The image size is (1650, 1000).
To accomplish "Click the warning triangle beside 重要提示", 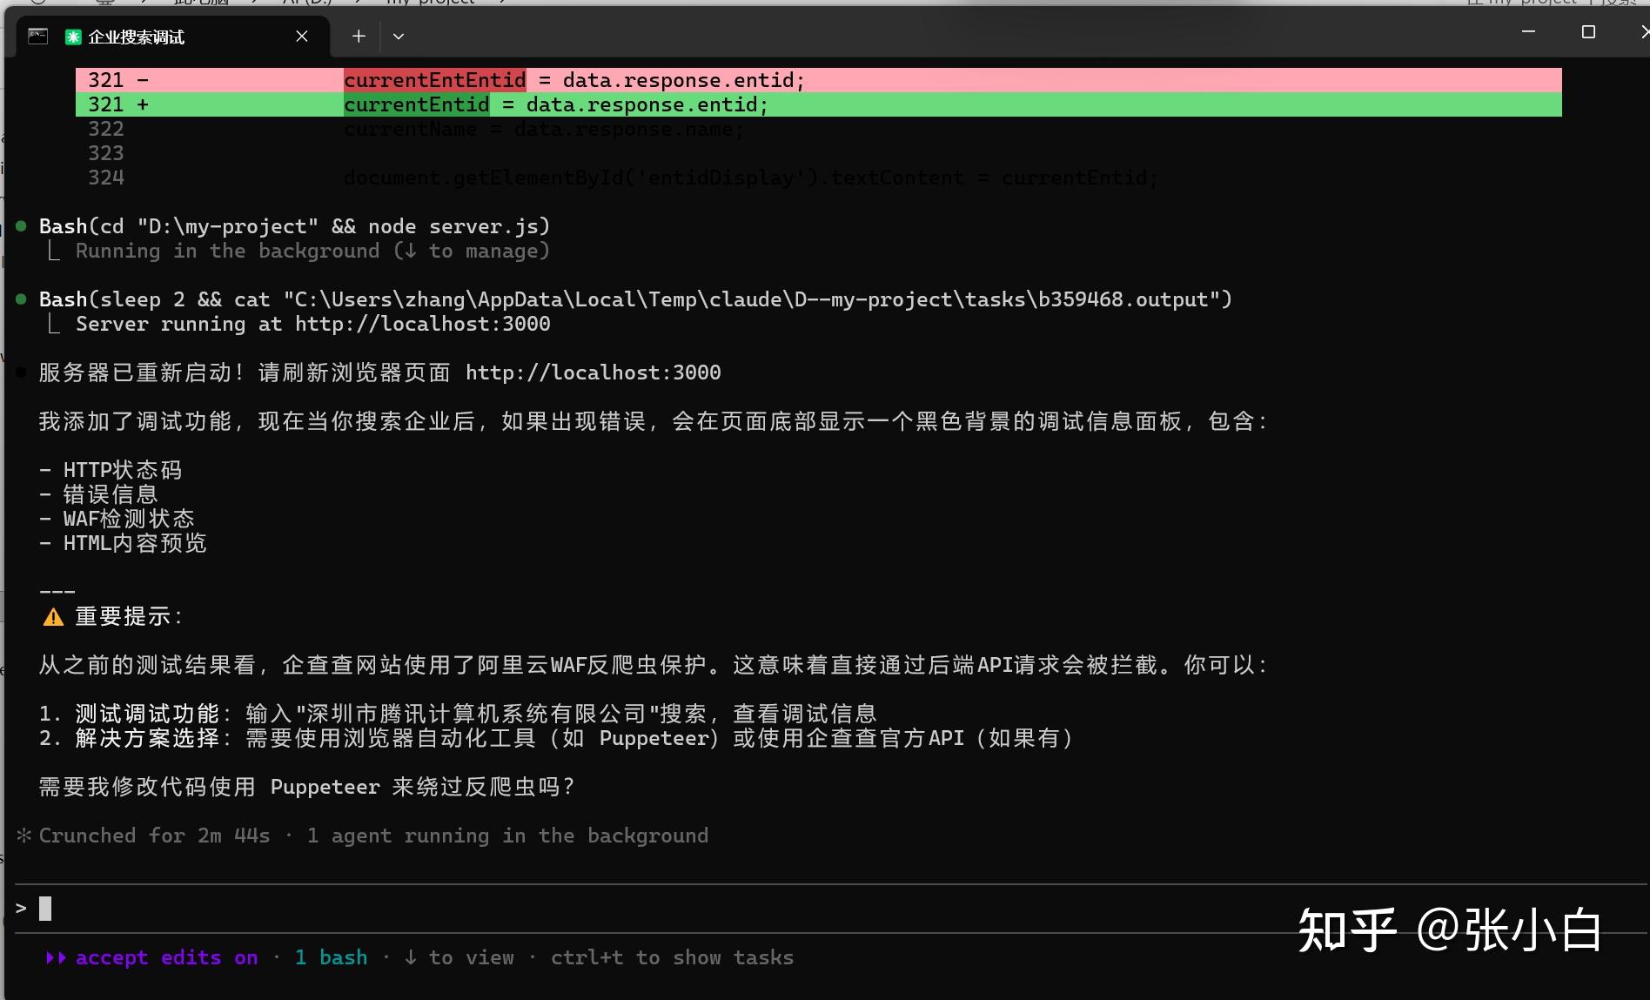I will tap(53, 616).
